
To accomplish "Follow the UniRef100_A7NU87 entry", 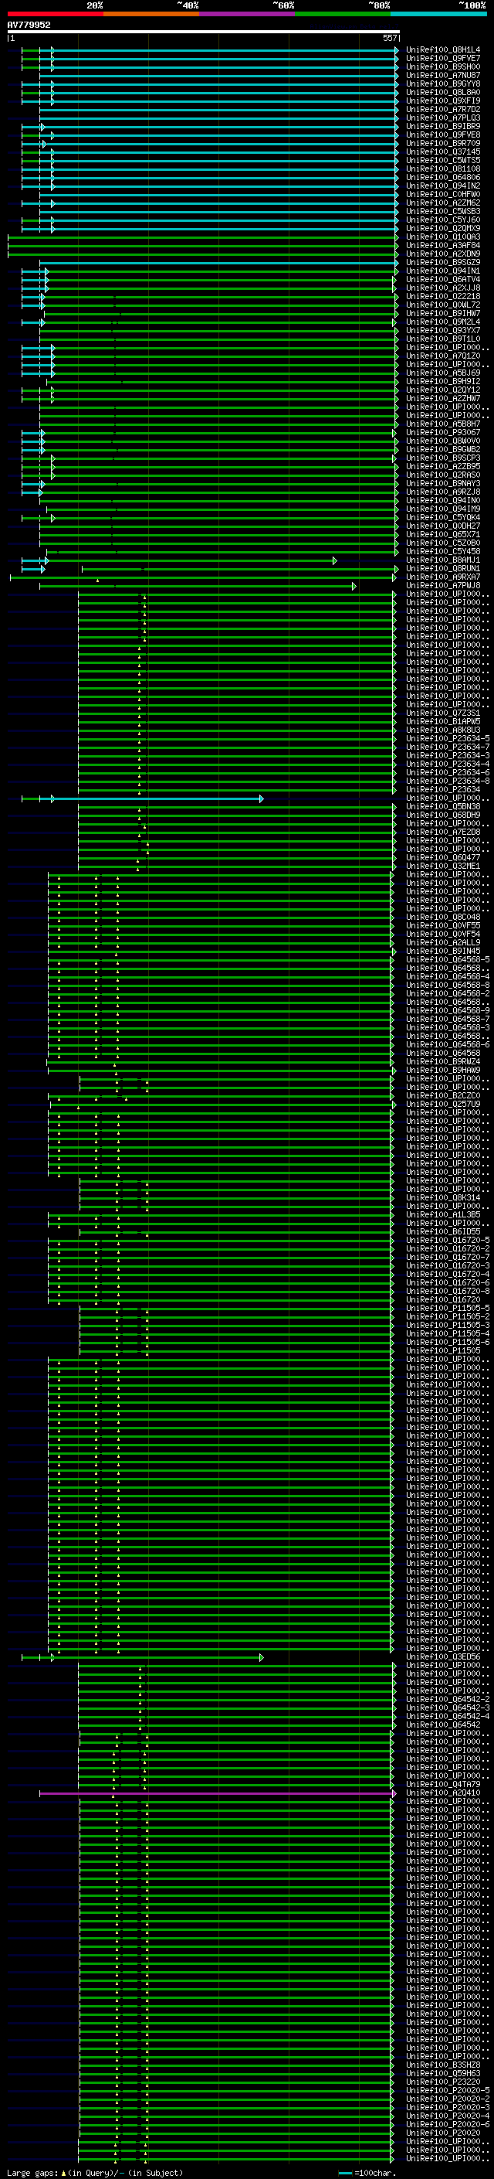I will coord(443,75).
